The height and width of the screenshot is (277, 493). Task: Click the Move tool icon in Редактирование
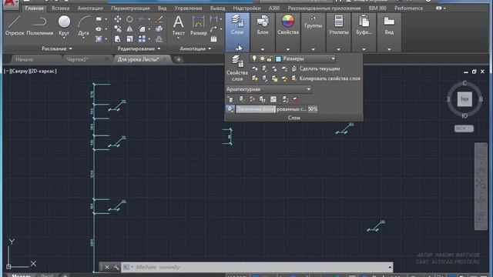(118, 19)
